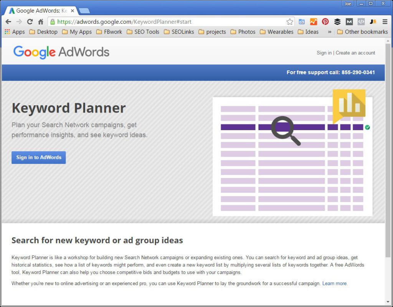Open the SEO Tools bookmarks folder
393x307 pixels.
coord(143,32)
